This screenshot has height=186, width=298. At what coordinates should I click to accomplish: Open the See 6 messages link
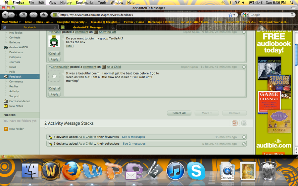(133, 137)
